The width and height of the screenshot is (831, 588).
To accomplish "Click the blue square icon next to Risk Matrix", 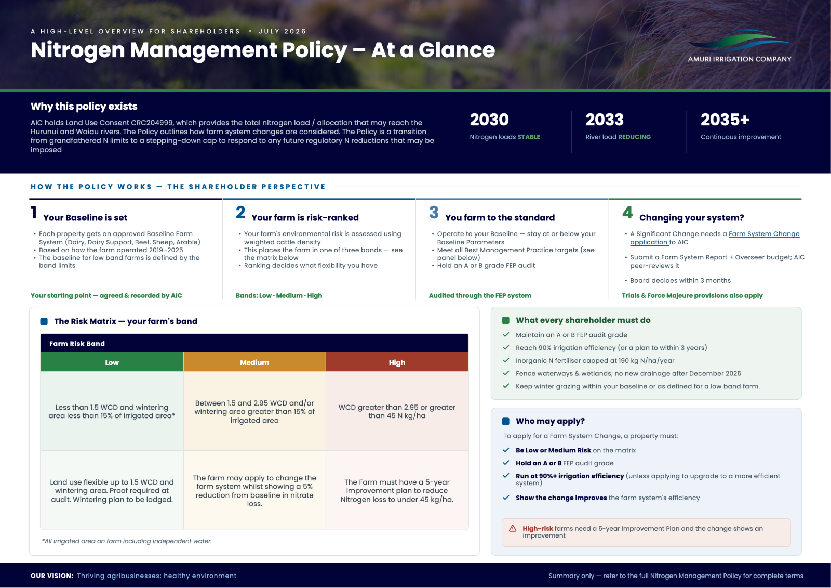I will pos(44,321).
